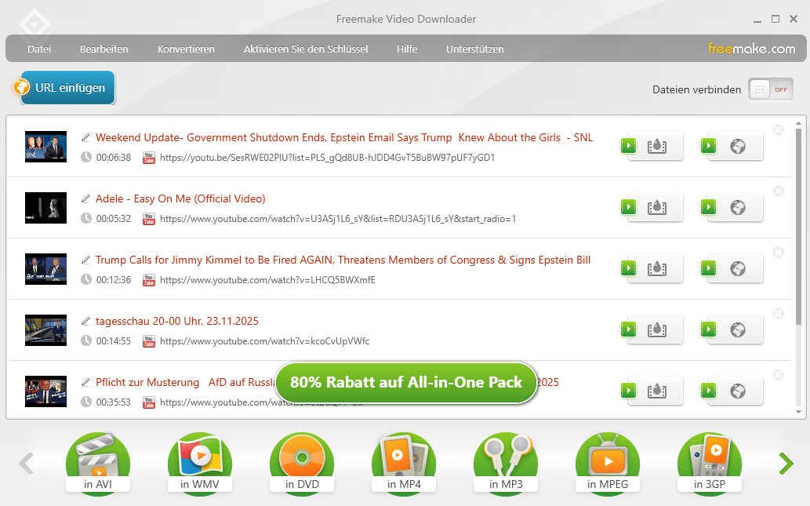Toggle Dateien verbinden off switch
Image resolution: width=810 pixels, height=506 pixels.
[771, 89]
